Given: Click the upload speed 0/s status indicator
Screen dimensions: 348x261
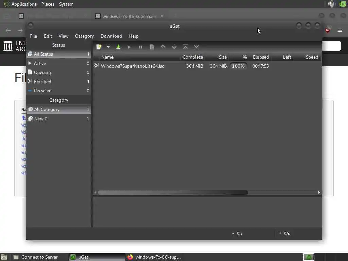Looking at the screenshot, I should click(x=284, y=233).
